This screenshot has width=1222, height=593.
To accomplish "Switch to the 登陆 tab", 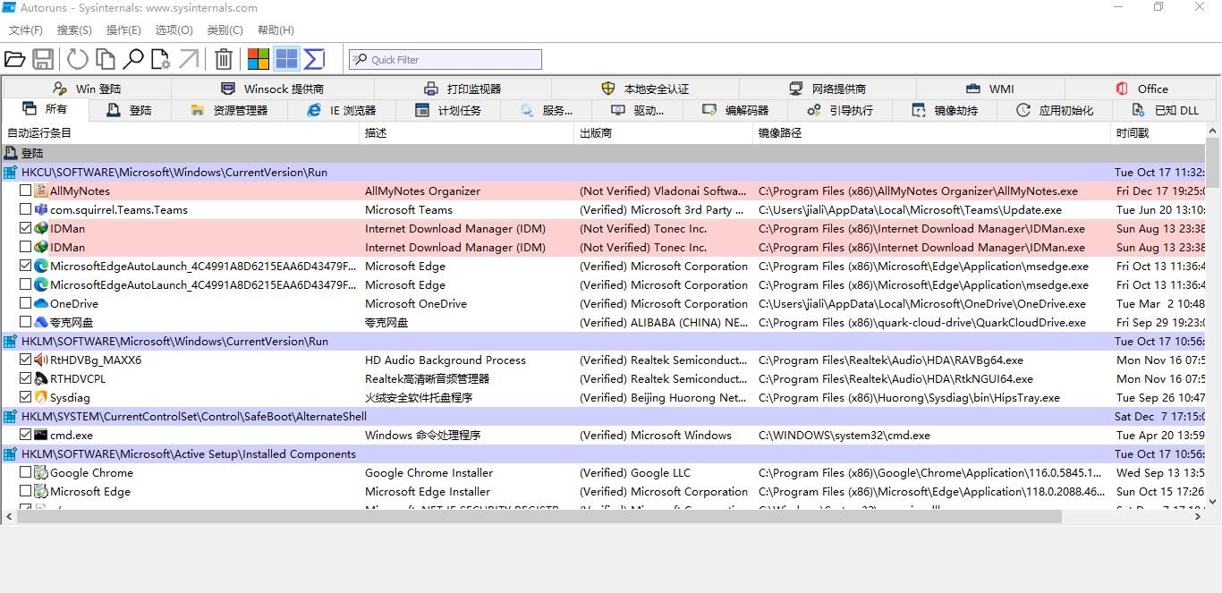I will (x=130, y=110).
